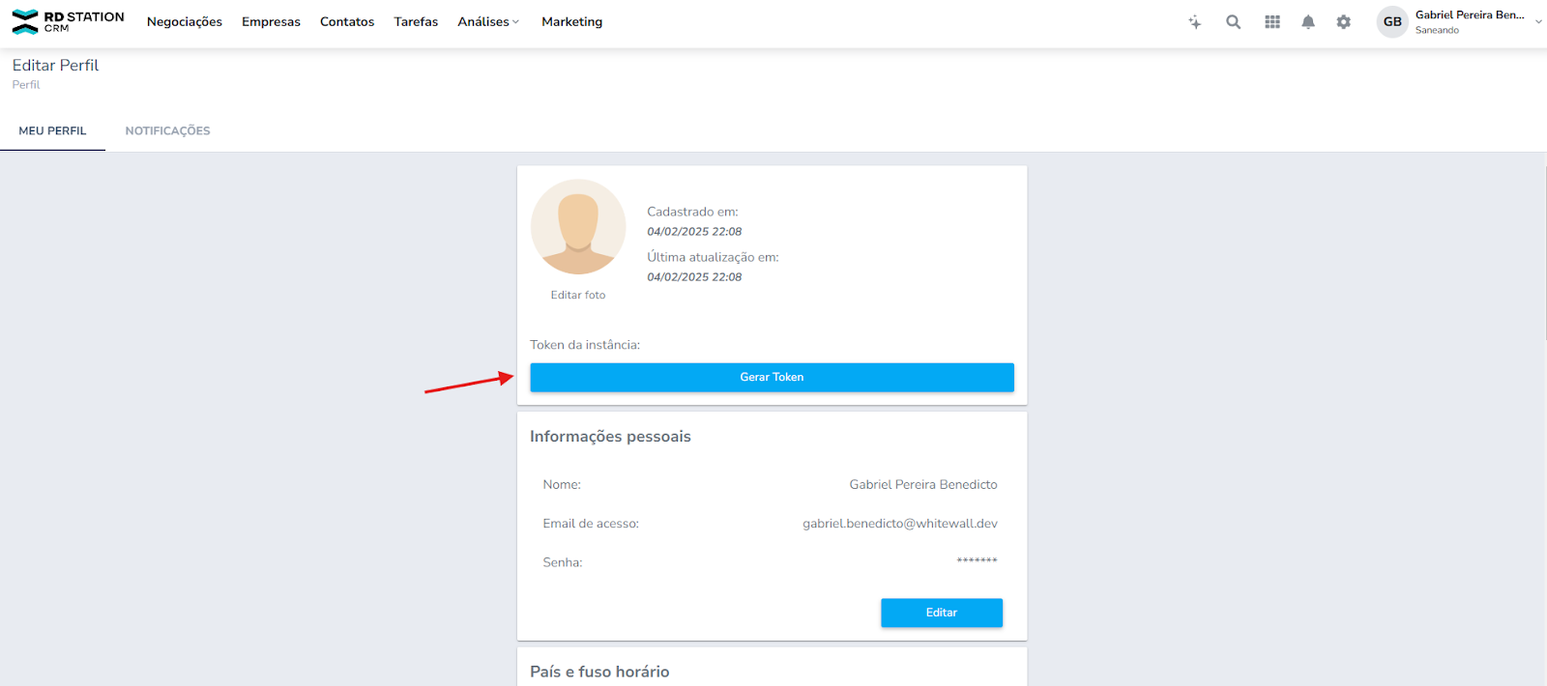
Task: Click the sparkle AI assistant icon
Action: tap(1195, 22)
